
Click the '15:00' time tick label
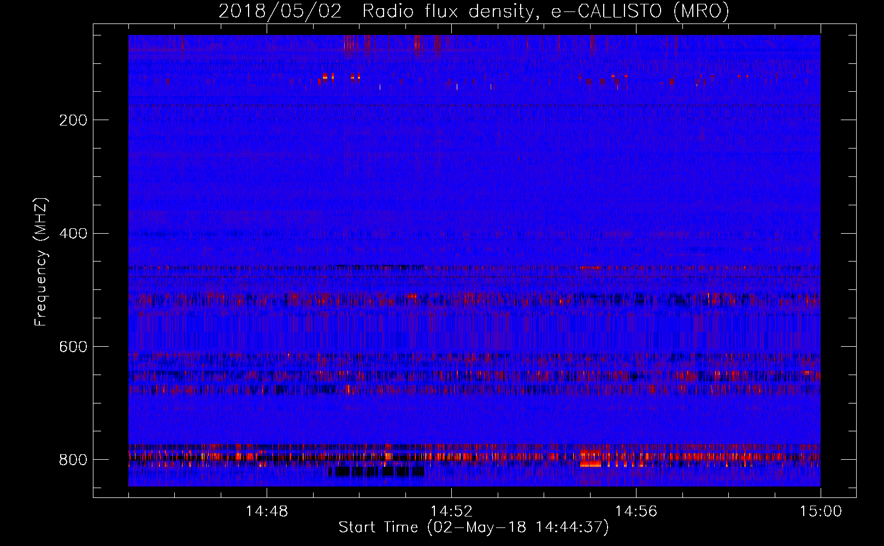tap(821, 512)
